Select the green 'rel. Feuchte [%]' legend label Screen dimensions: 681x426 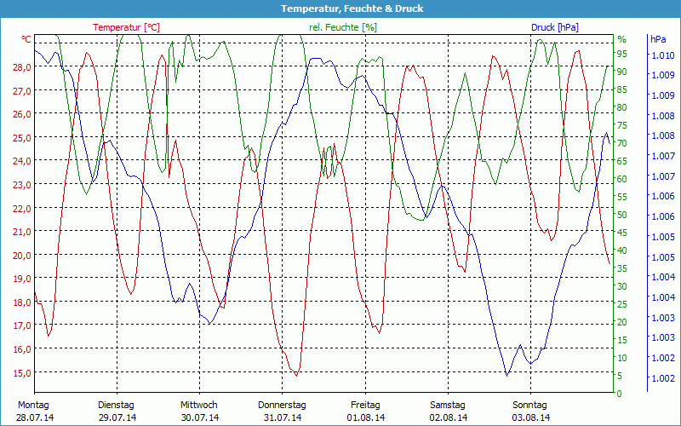tap(343, 27)
